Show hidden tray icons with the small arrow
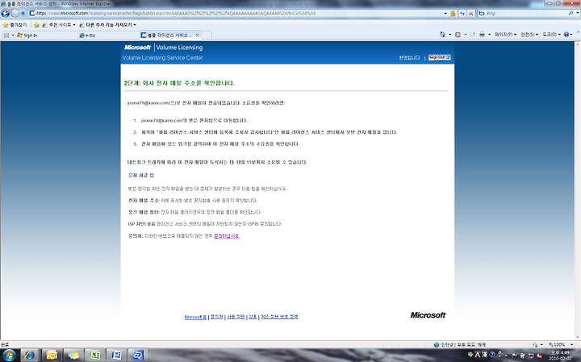Image resolution: width=581 pixels, height=362 pixels. 506,356
